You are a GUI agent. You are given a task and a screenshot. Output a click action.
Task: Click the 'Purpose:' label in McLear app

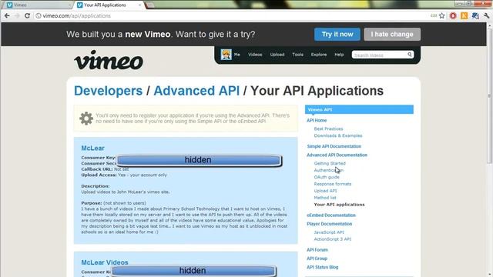point(92,203)
